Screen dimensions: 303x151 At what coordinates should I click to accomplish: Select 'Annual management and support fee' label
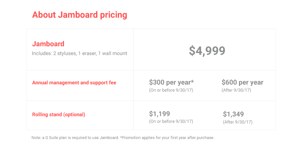tap(74, 83)
